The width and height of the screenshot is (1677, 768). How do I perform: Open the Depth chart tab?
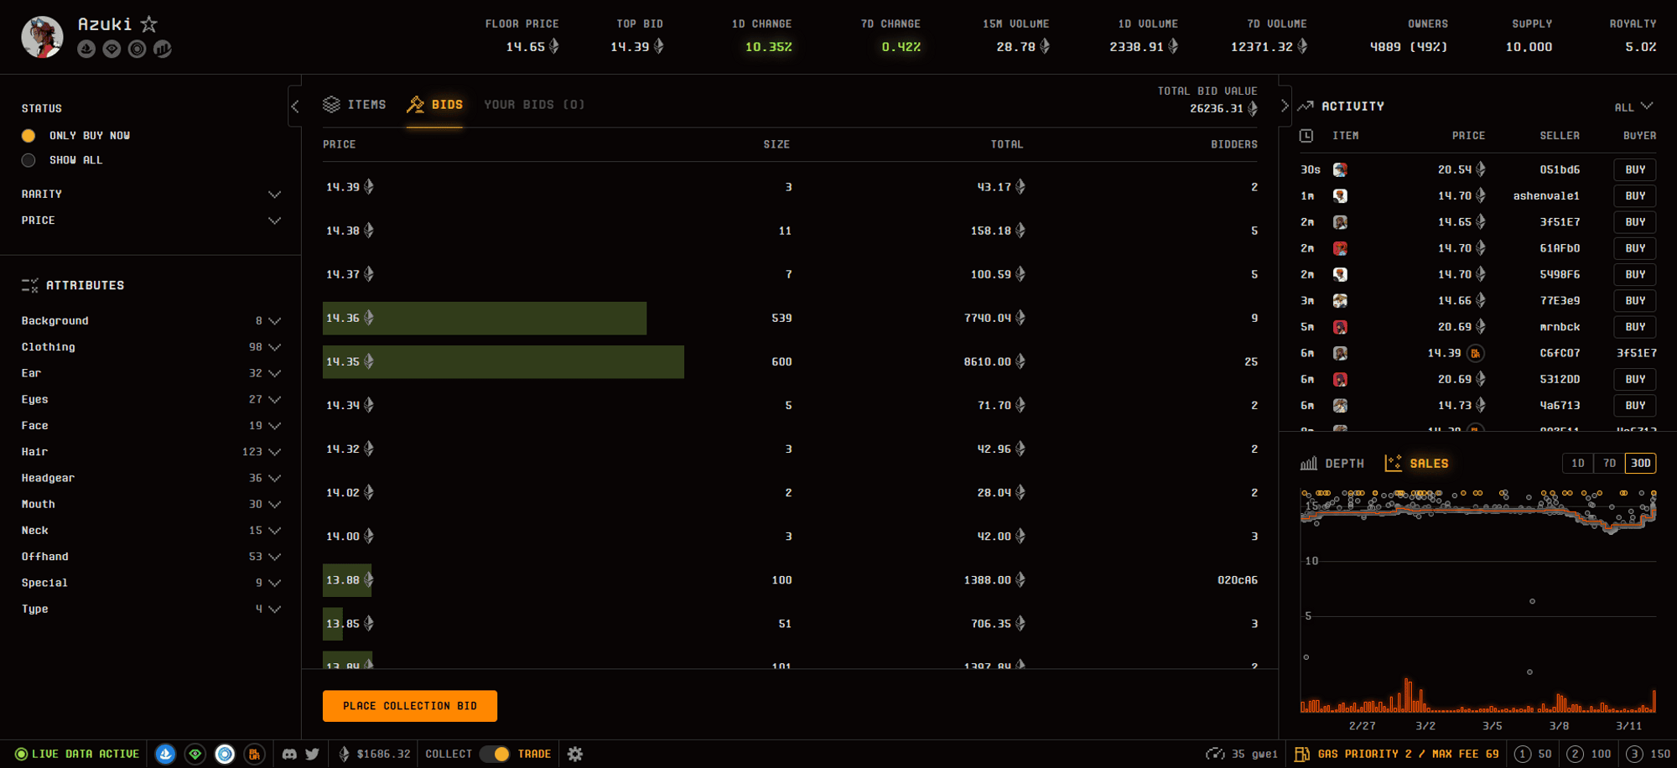[x=1332, y=464]
